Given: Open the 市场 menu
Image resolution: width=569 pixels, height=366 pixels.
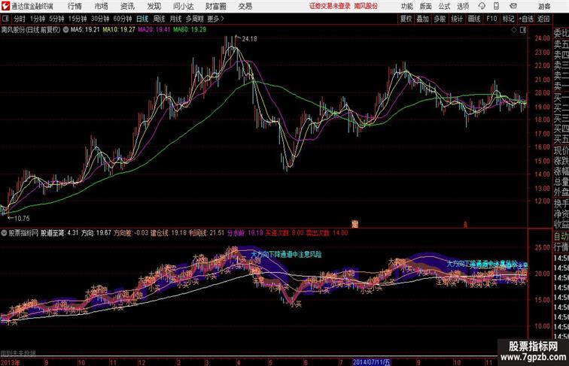Looking at the screenshot, I should [101, 6].
